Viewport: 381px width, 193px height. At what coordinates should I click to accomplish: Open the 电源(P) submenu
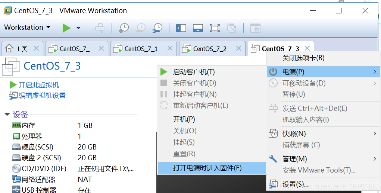[x=324, y=72]
